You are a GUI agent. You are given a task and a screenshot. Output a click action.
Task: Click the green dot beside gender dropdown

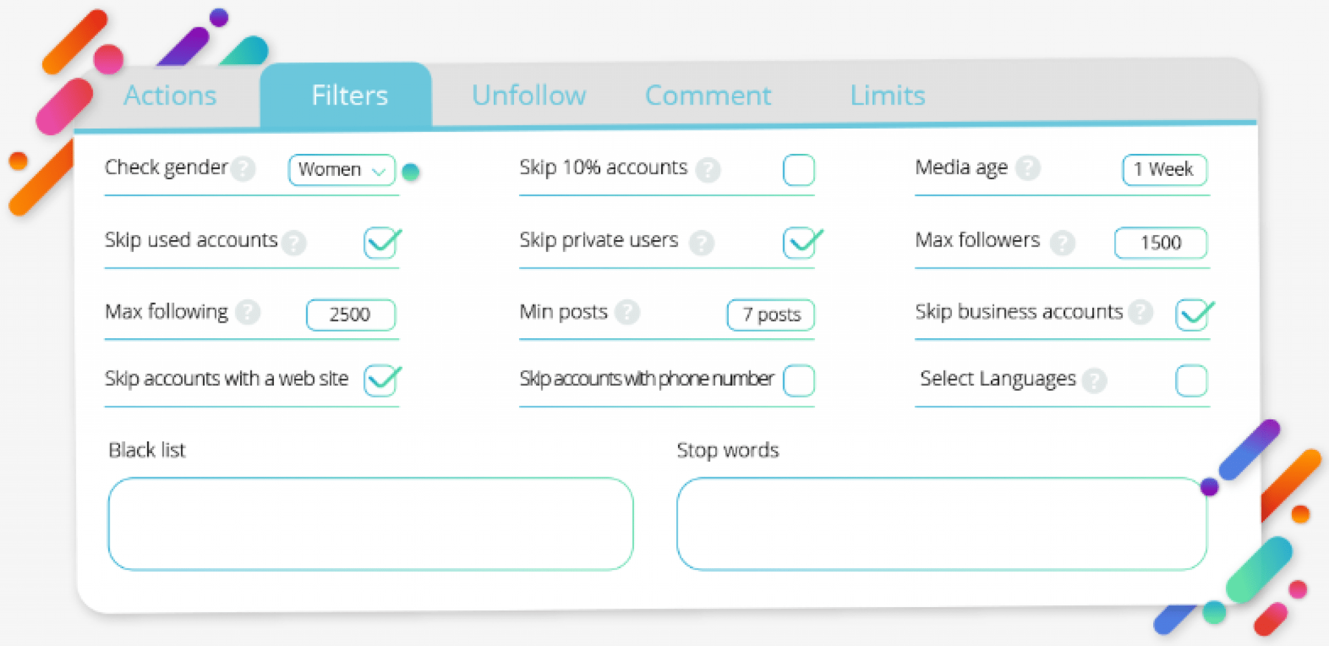pyautogui.click(x=411, y=172)
